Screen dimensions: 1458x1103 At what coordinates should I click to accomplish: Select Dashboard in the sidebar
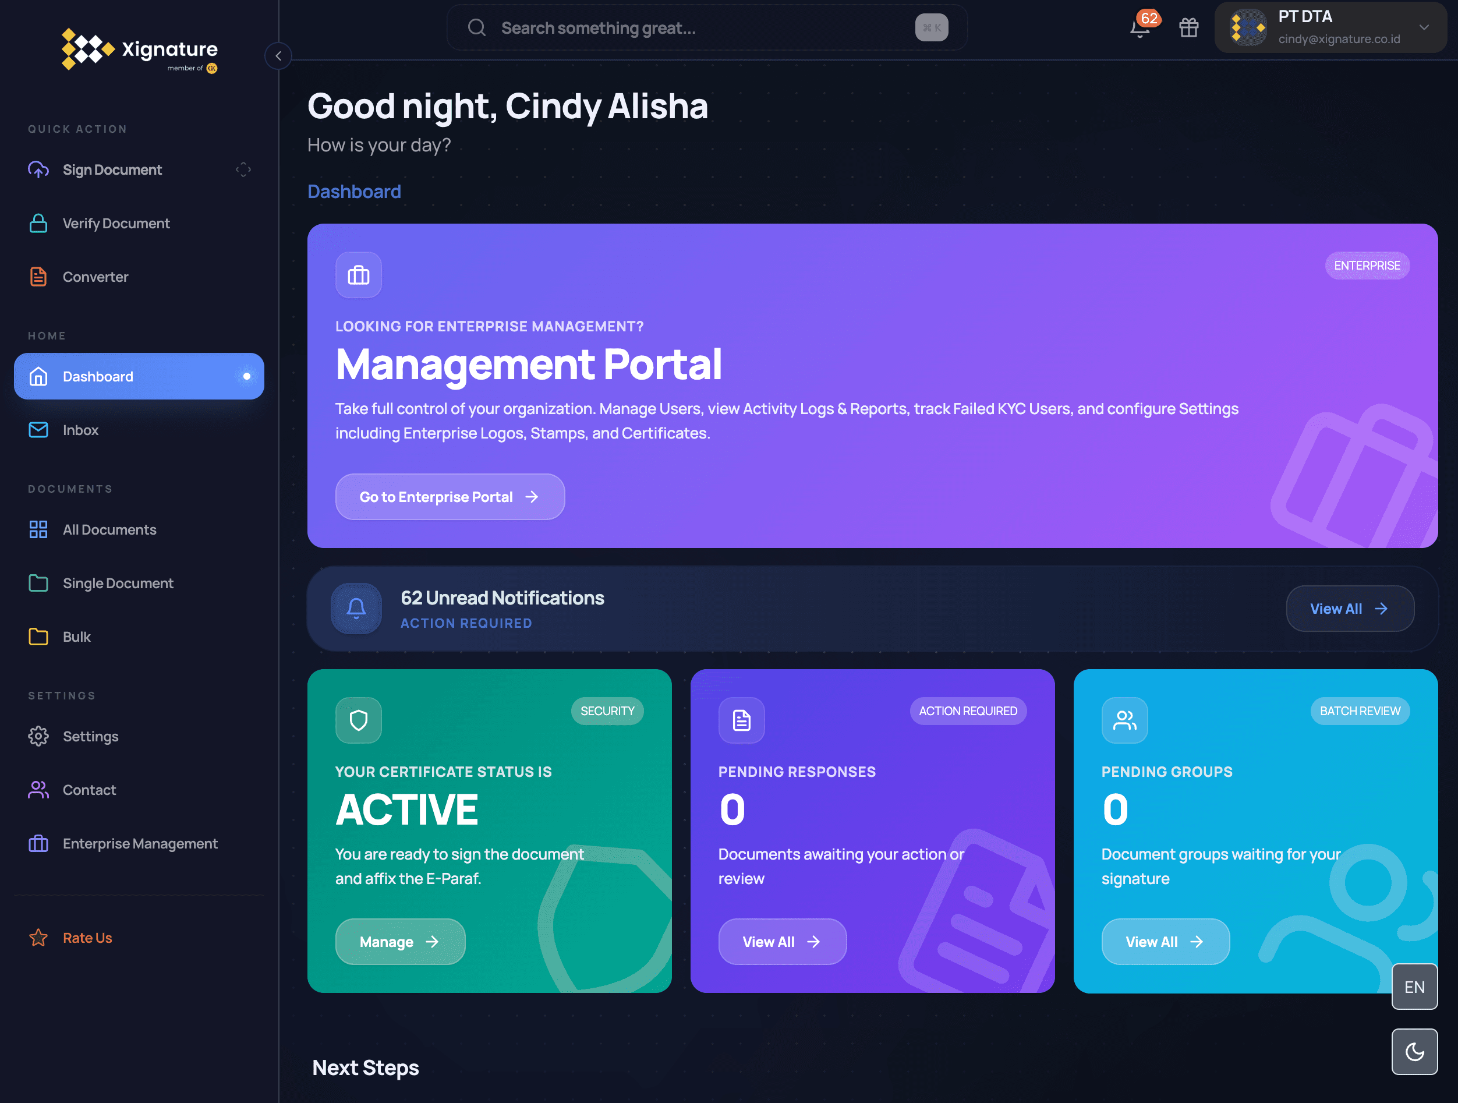pos(139,376)
